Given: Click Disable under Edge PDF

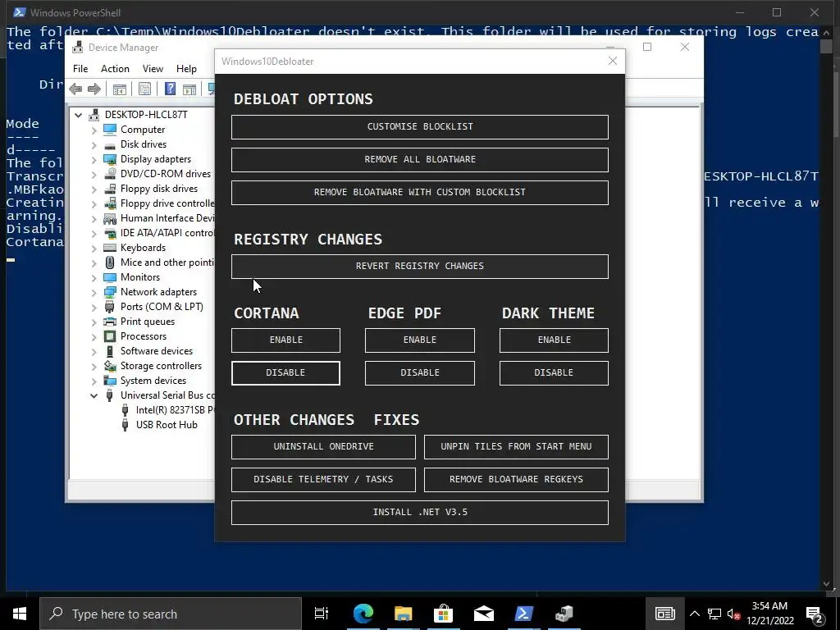Looking at the screenshot, I should [x=420, y=373].
